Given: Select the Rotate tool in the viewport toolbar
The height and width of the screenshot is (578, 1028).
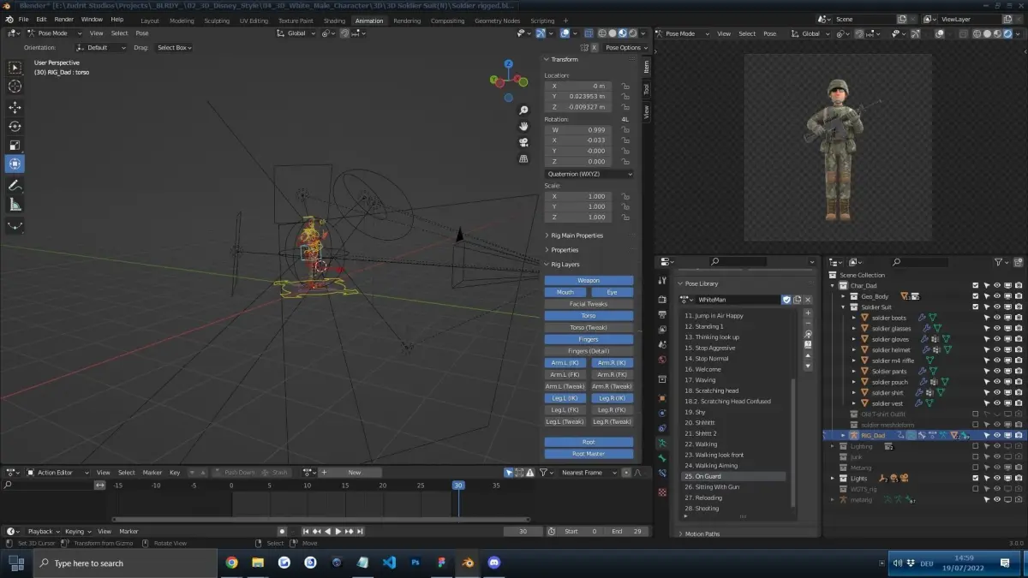Looking at the screenshot, I should click(x=15, y=126).
